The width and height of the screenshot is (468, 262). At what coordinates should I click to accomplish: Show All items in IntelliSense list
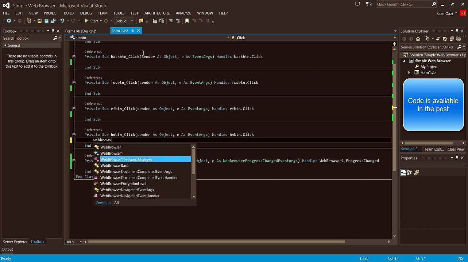pyautogui.click(x=116, y=203)
